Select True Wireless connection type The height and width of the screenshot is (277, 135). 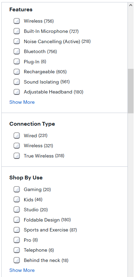(17, 156)
